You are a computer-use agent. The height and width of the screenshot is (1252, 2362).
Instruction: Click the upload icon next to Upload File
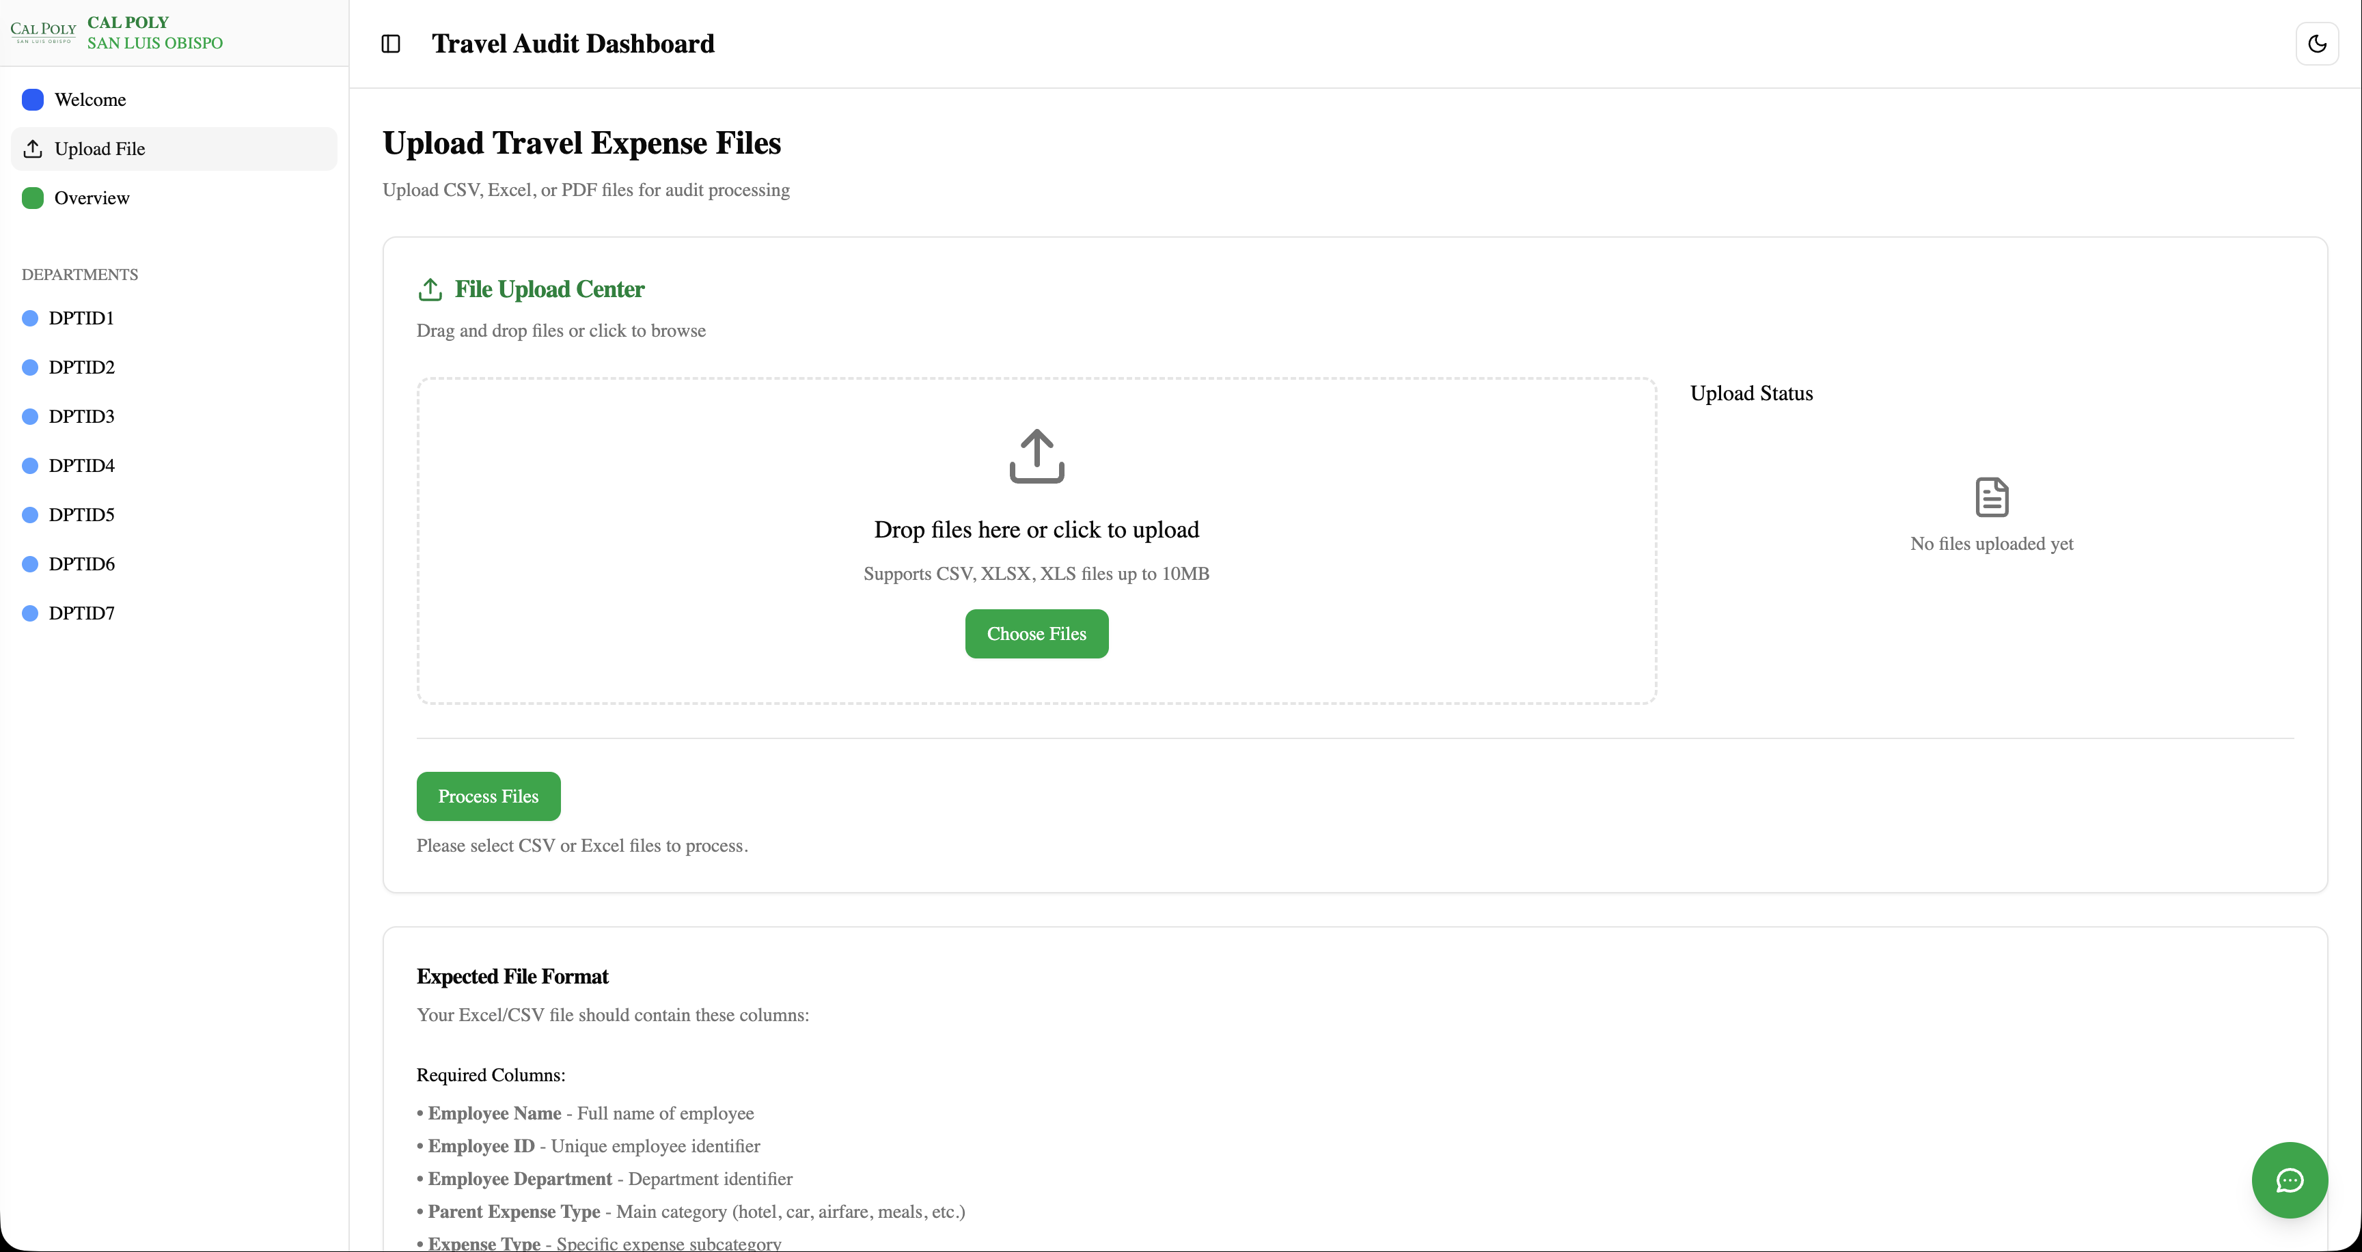coord(33,148)
